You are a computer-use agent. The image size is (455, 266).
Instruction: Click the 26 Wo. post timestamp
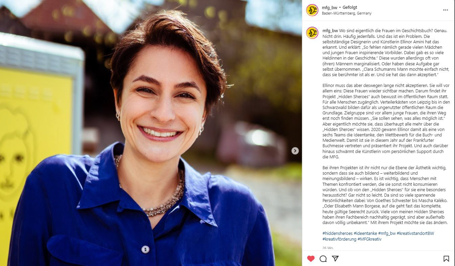[328, 248]
